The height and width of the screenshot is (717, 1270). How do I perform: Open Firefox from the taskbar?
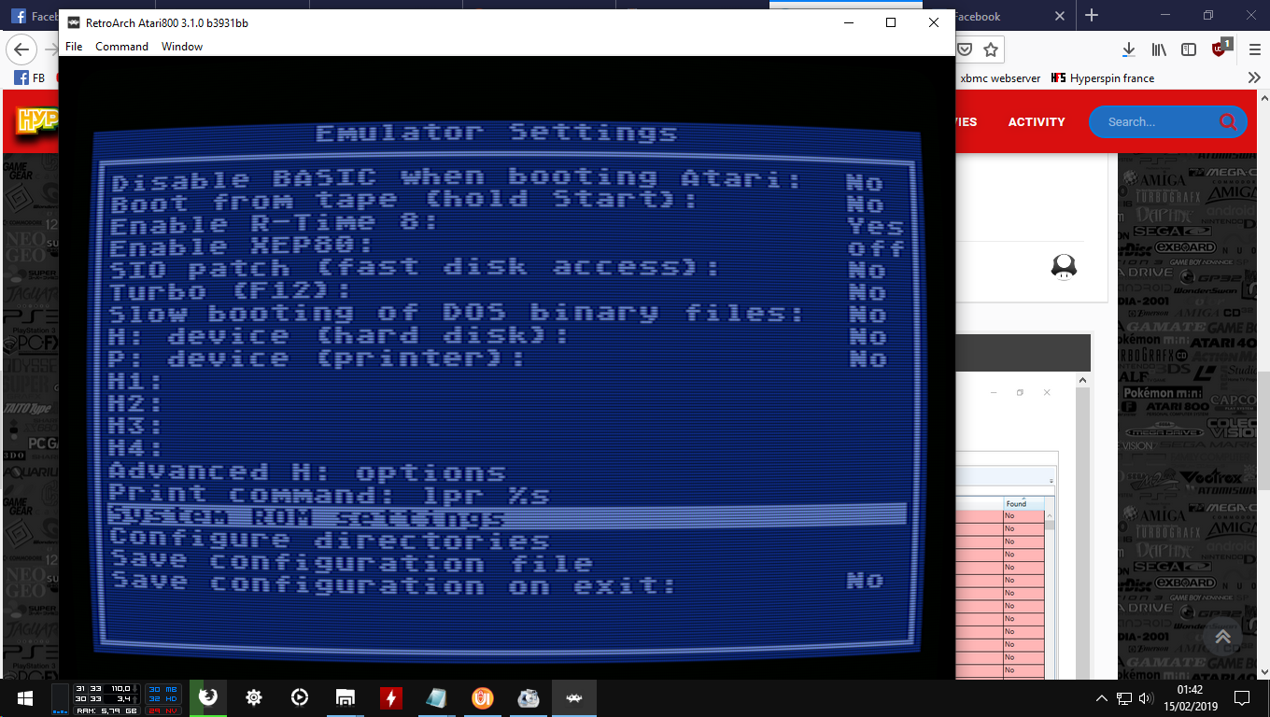(208, 697)
